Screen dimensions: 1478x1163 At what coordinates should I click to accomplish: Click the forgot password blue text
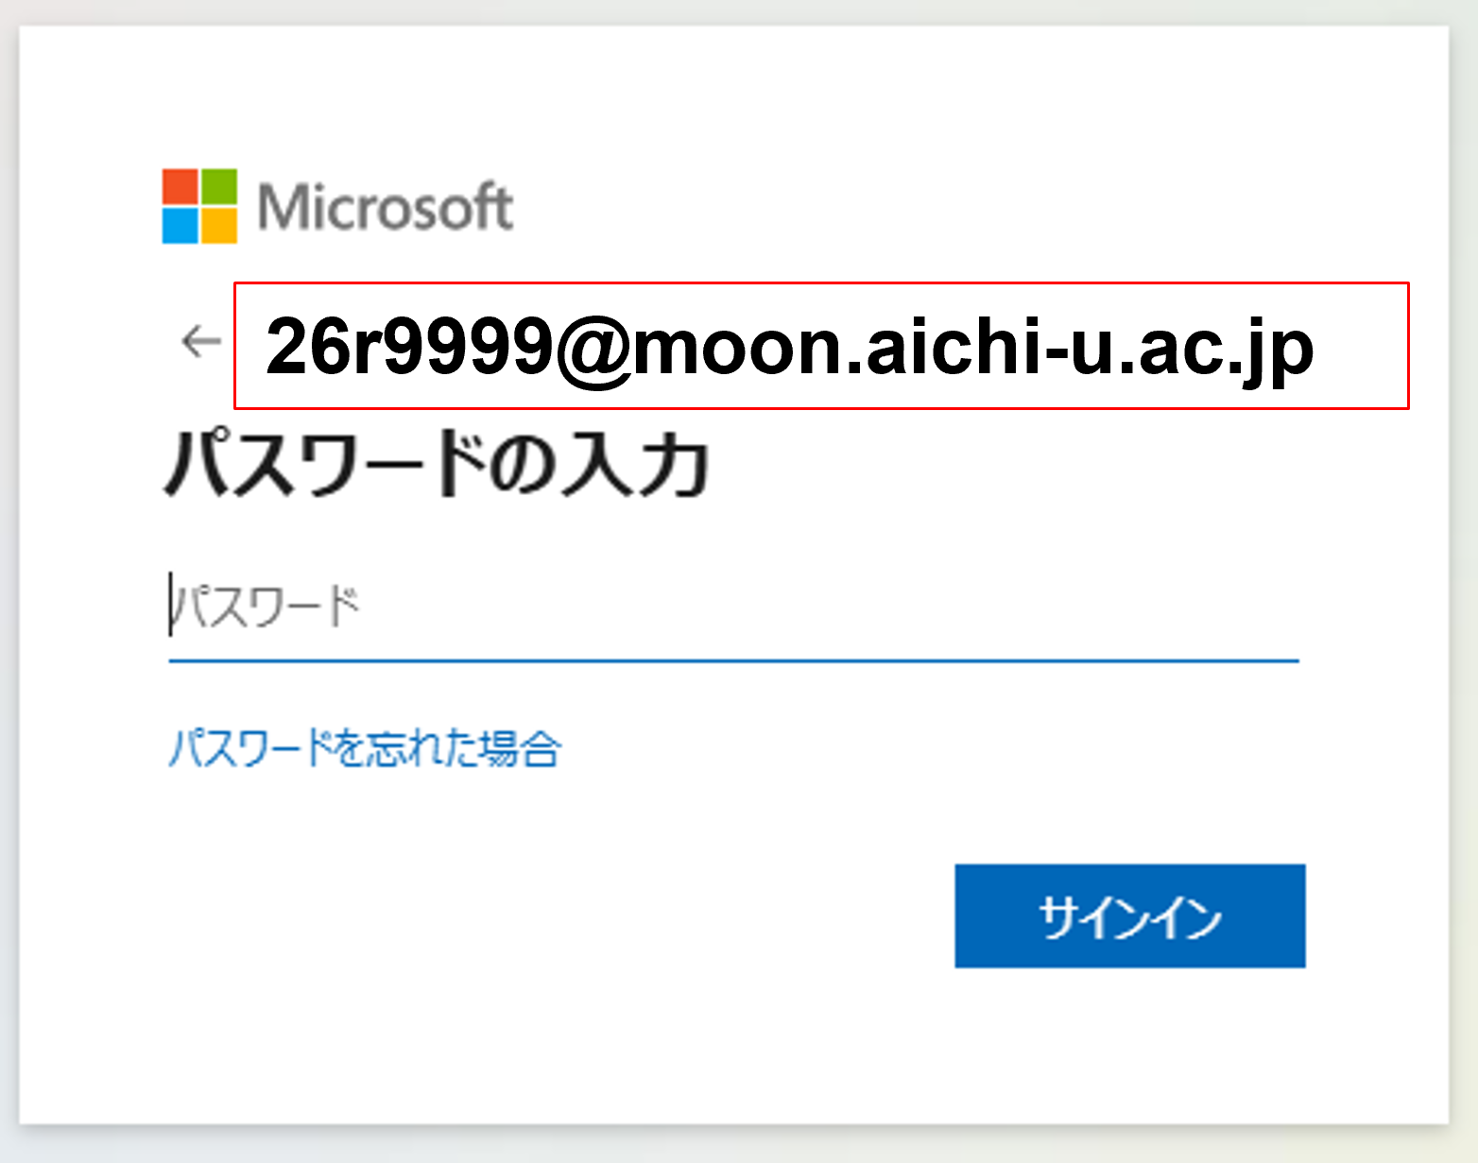[364, 748]
